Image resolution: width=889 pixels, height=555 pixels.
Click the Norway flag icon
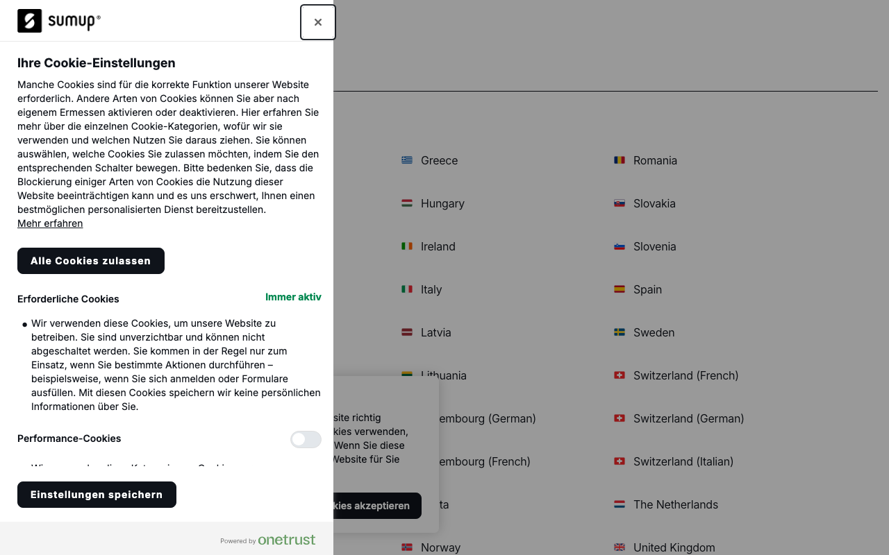click(x=406, y=547)
